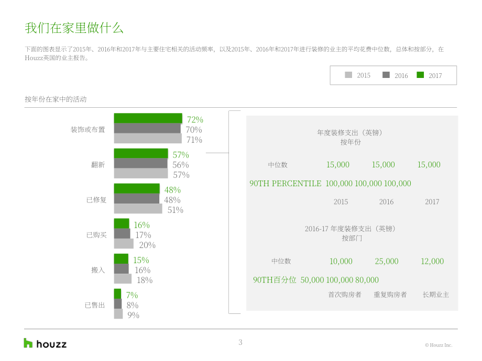
Task: Click the 71% value for 装饰或布置
Action: [194, 140]
